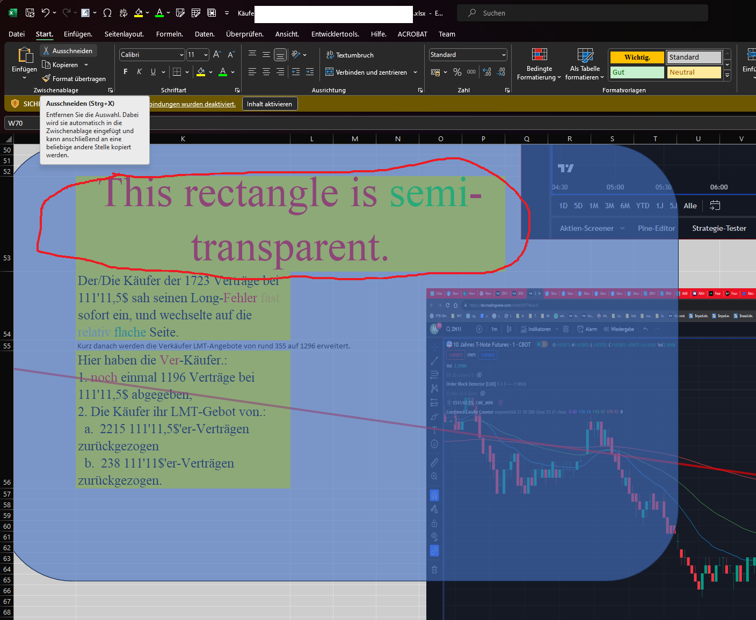Open the ACROBAT tab
The height and width of the screenshot is (620, 756).
412,34
